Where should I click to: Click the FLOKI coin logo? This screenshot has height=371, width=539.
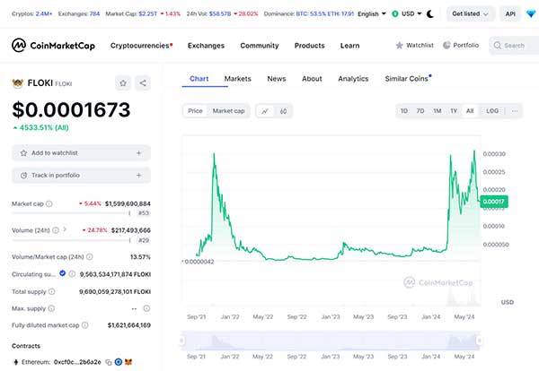tap(18, 83)
